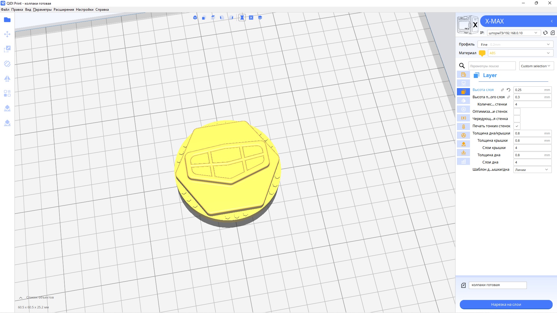557x313 pixels.
Task: Toggle the X-ray view button
Action: click(x=251, y=18)
